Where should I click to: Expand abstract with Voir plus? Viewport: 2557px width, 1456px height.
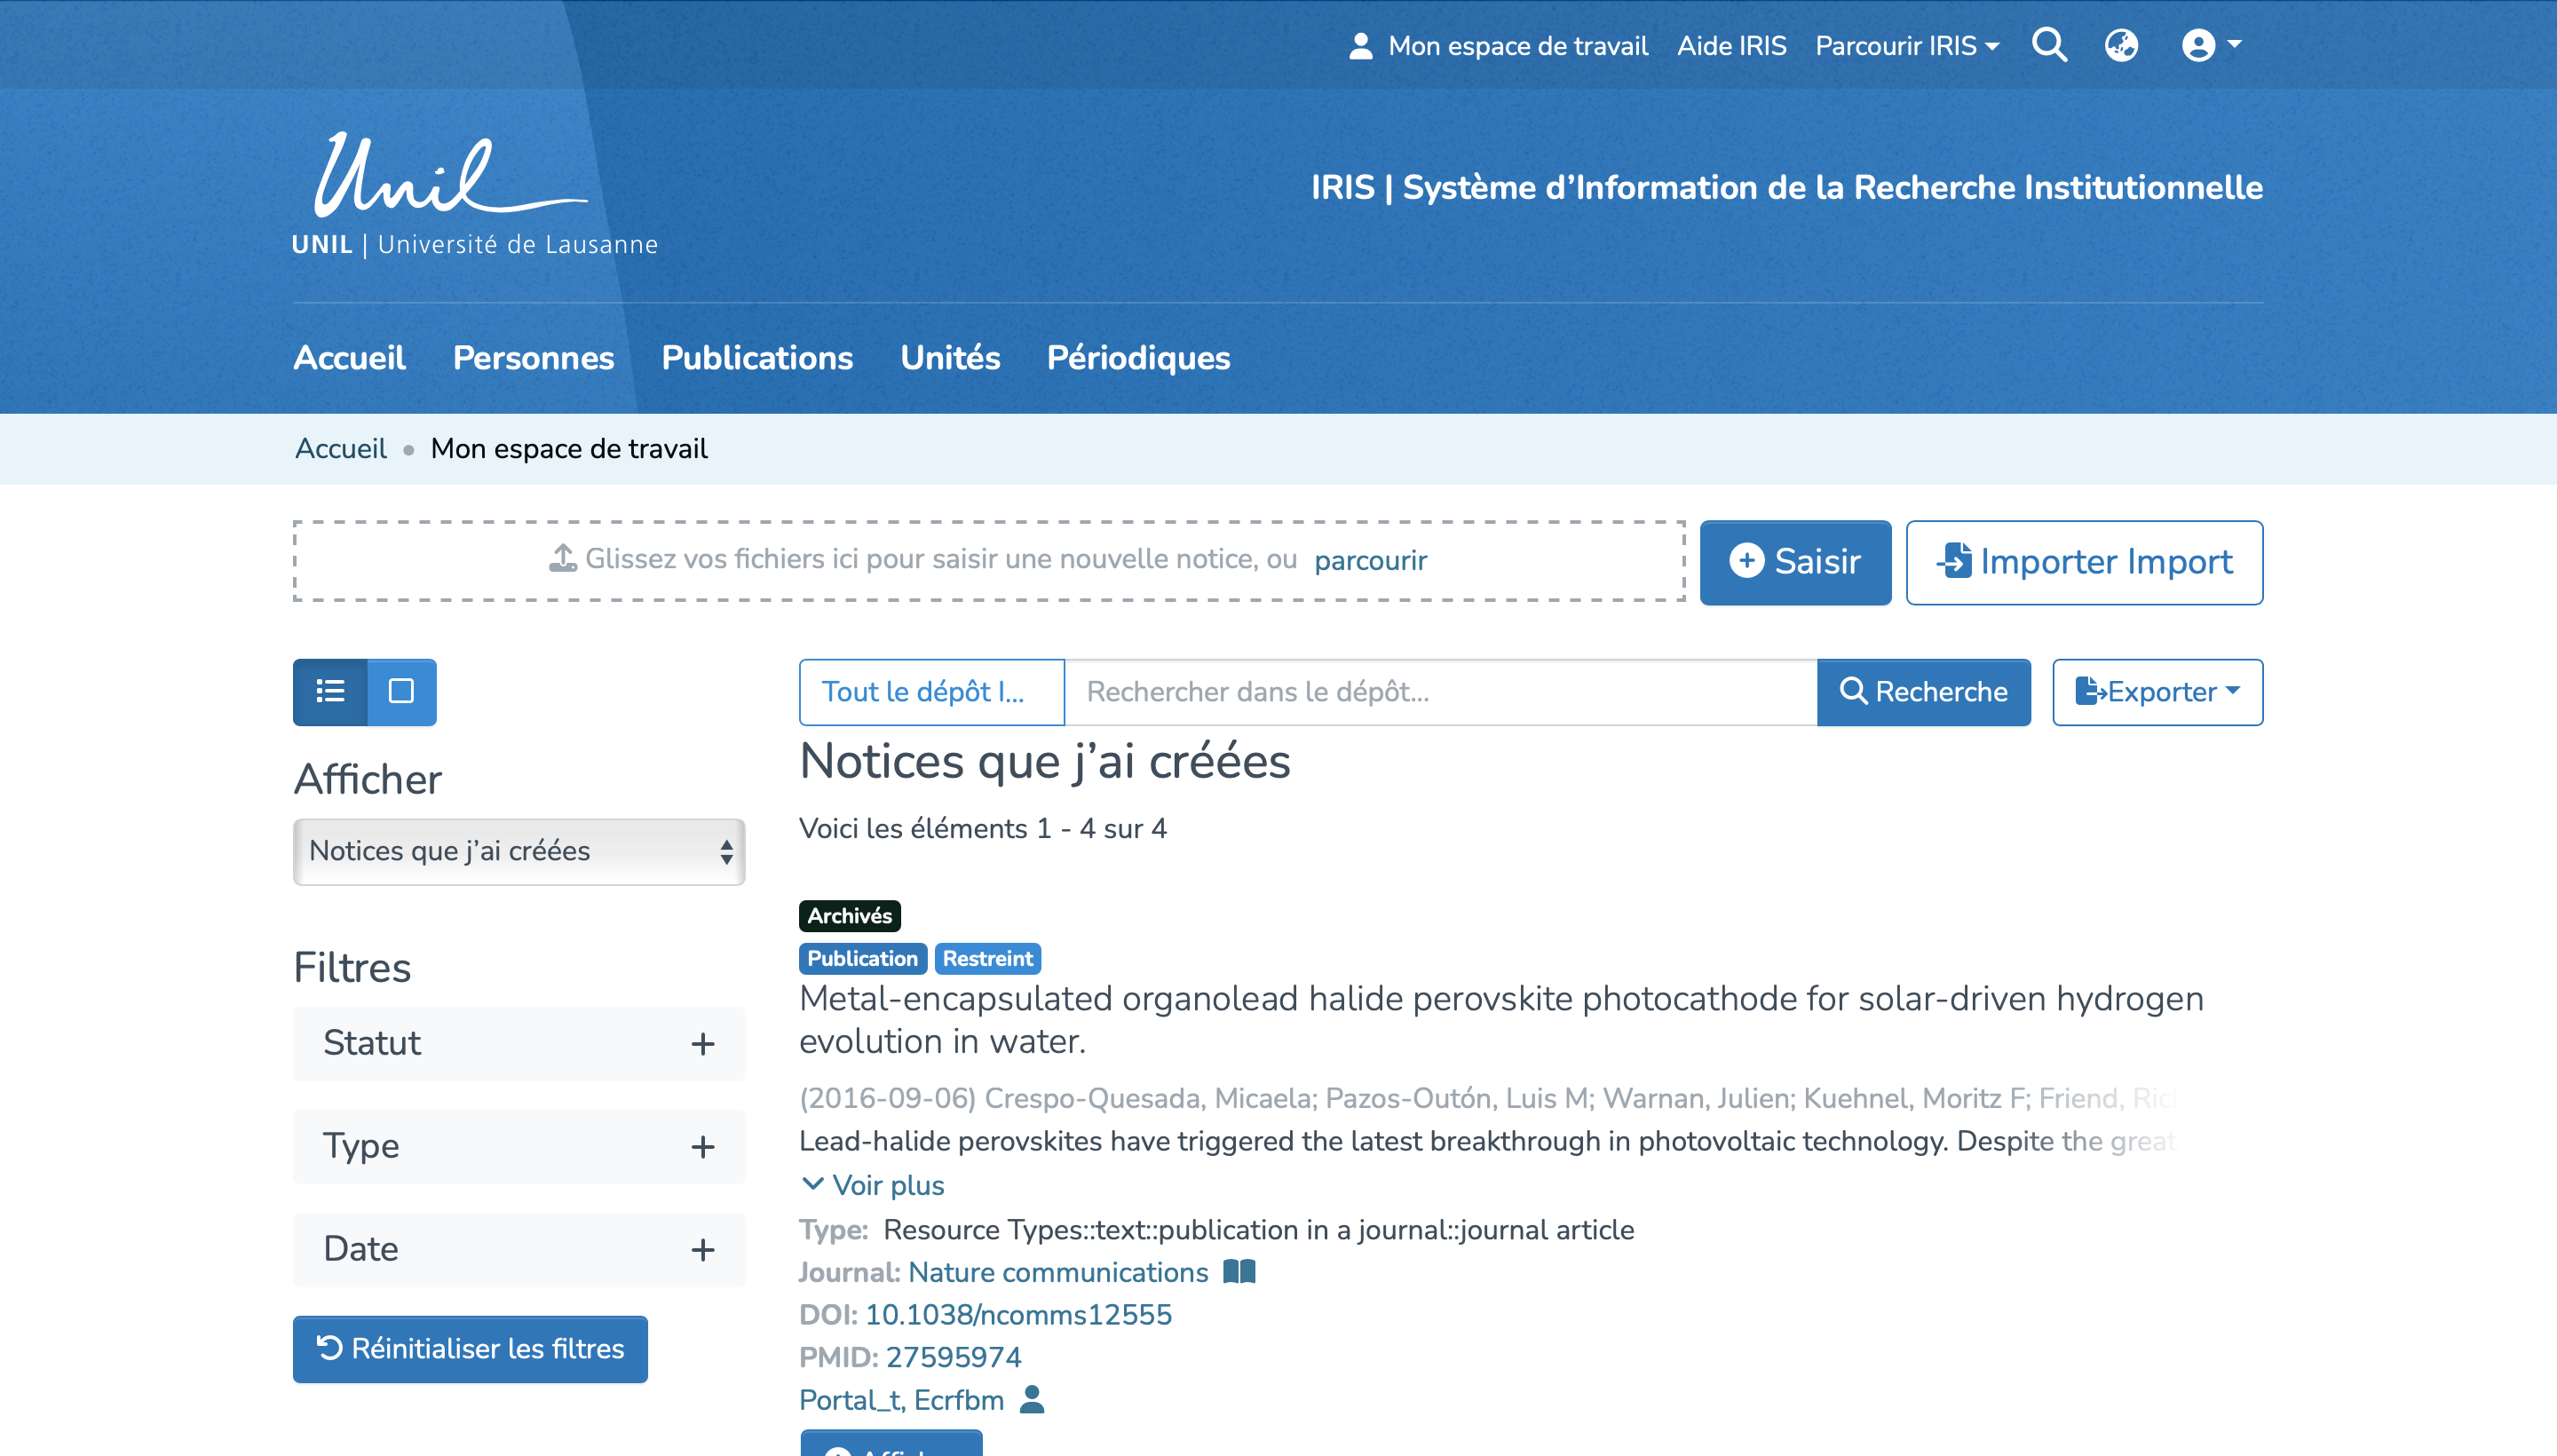[x=873, y=1185]
